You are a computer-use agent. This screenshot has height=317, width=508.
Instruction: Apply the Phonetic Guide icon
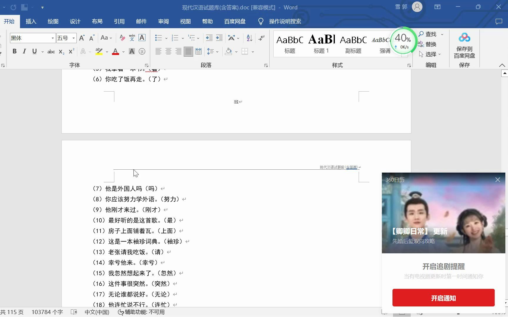132,38
